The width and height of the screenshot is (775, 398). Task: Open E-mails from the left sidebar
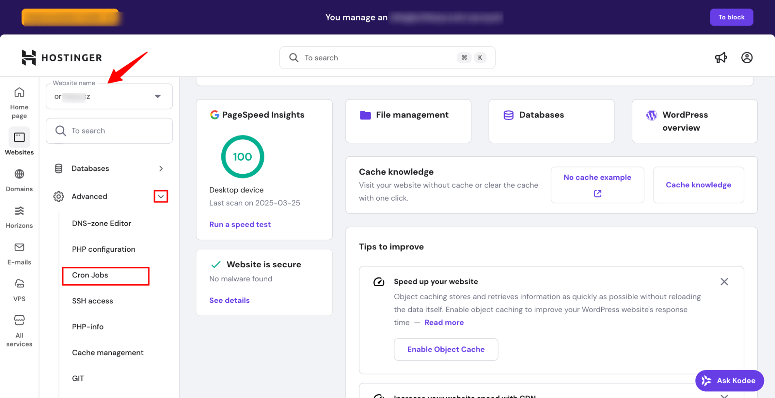19,254
